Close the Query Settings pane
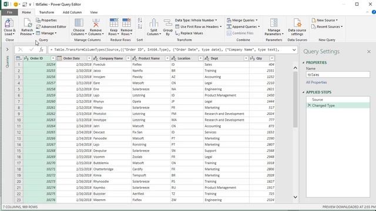 click(369, 52)
